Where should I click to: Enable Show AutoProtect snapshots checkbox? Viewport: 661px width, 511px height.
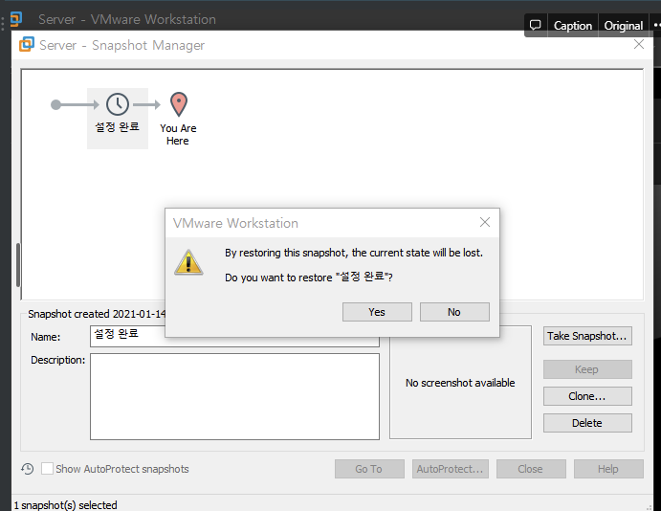[47, 469]
